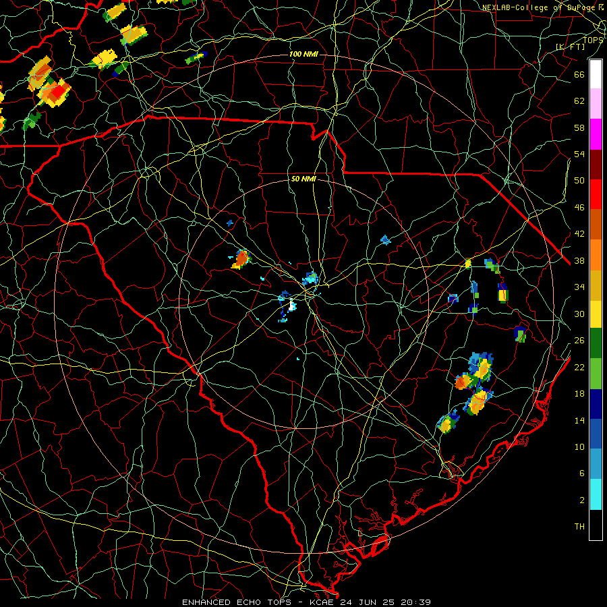The height and width of the screenshot is (607, 607).
Task: Click the '54' legend label
Action: (579, 154)
